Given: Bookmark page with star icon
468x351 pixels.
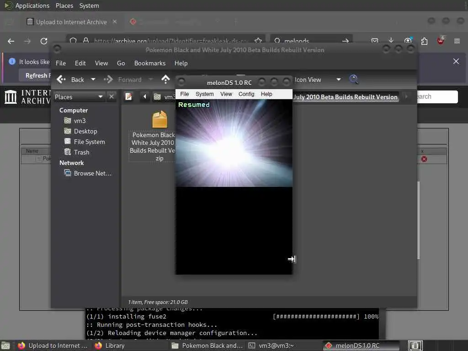Looking at the screenshot, I should click(x=258, y=41).
